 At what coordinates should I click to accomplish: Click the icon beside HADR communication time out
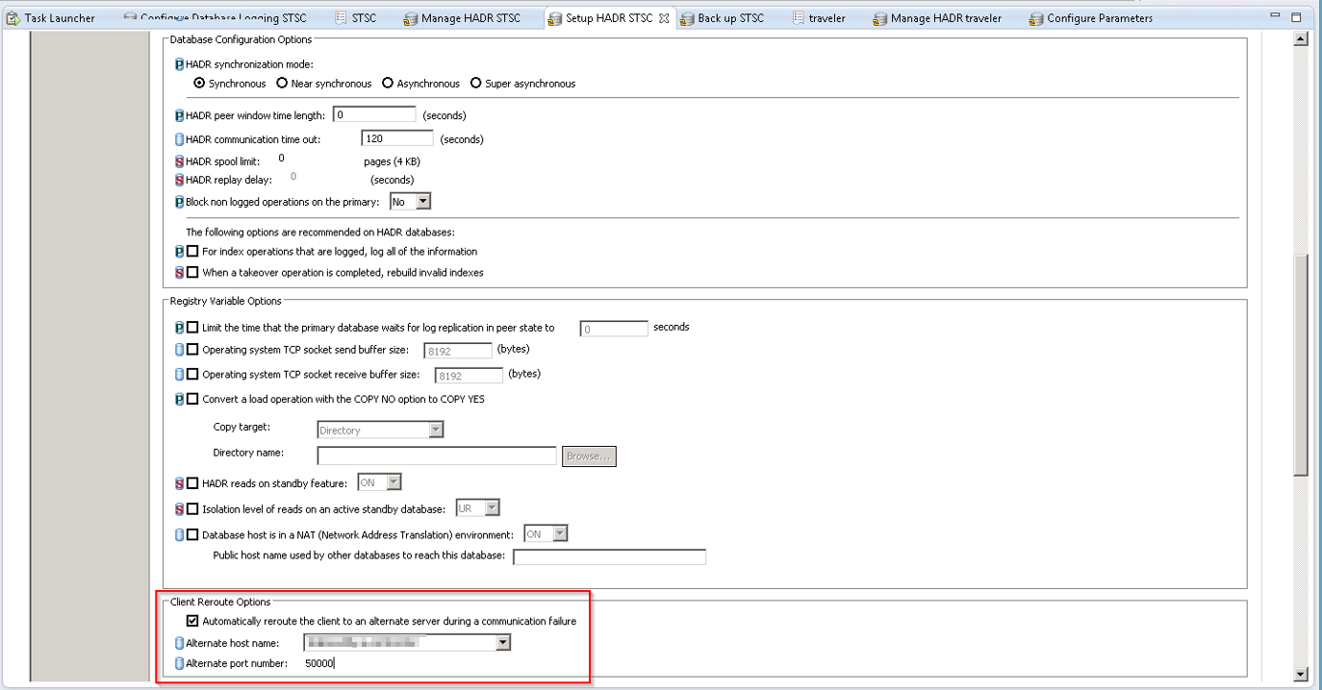(179, 139)
